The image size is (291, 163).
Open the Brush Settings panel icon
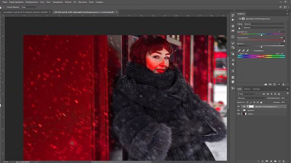coord(233,48)
